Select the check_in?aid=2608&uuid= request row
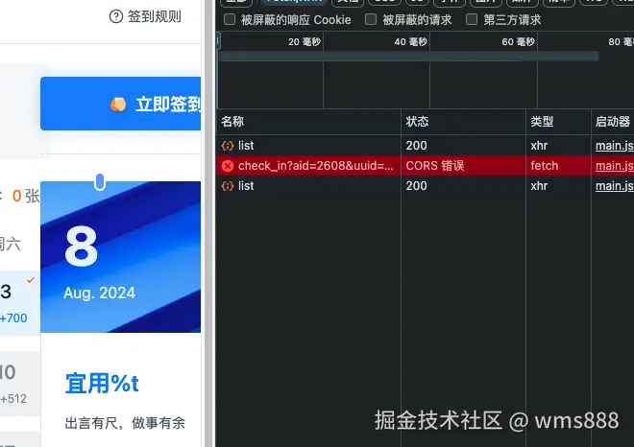The image size is (634, 447). click(x=426, y=166)
